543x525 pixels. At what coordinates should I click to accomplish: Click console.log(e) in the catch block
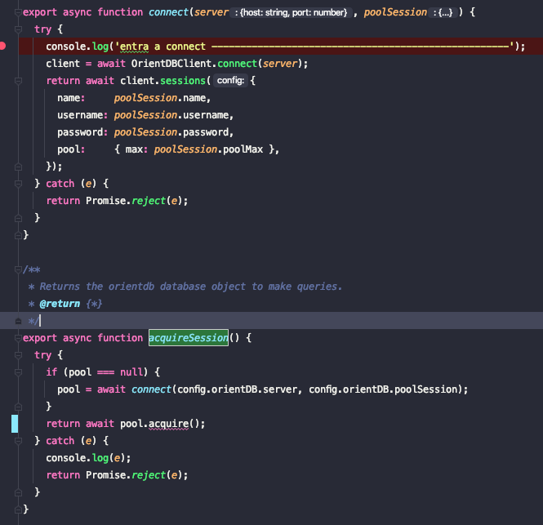point(86,458)
